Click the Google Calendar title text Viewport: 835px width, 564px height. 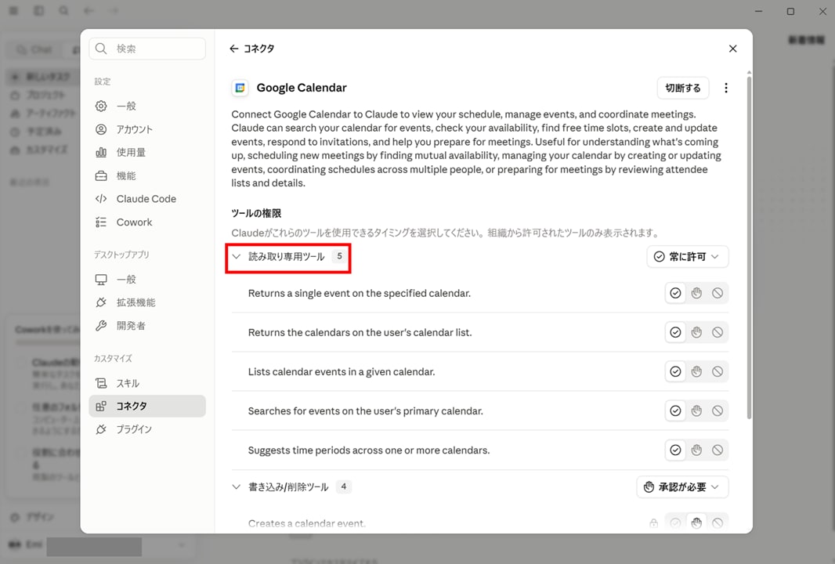pos(302,88)
